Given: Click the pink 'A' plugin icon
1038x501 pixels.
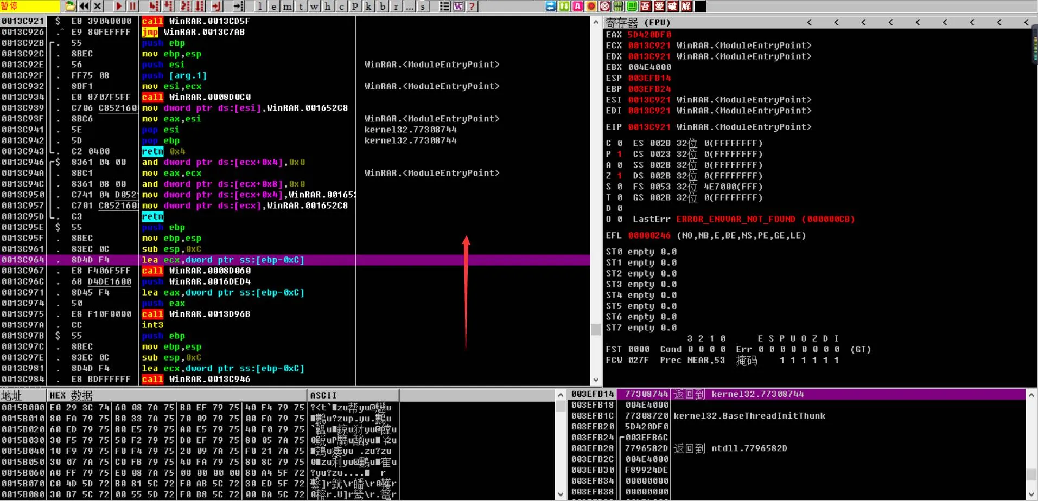Looking at the screenshot, I should [578, 7].
